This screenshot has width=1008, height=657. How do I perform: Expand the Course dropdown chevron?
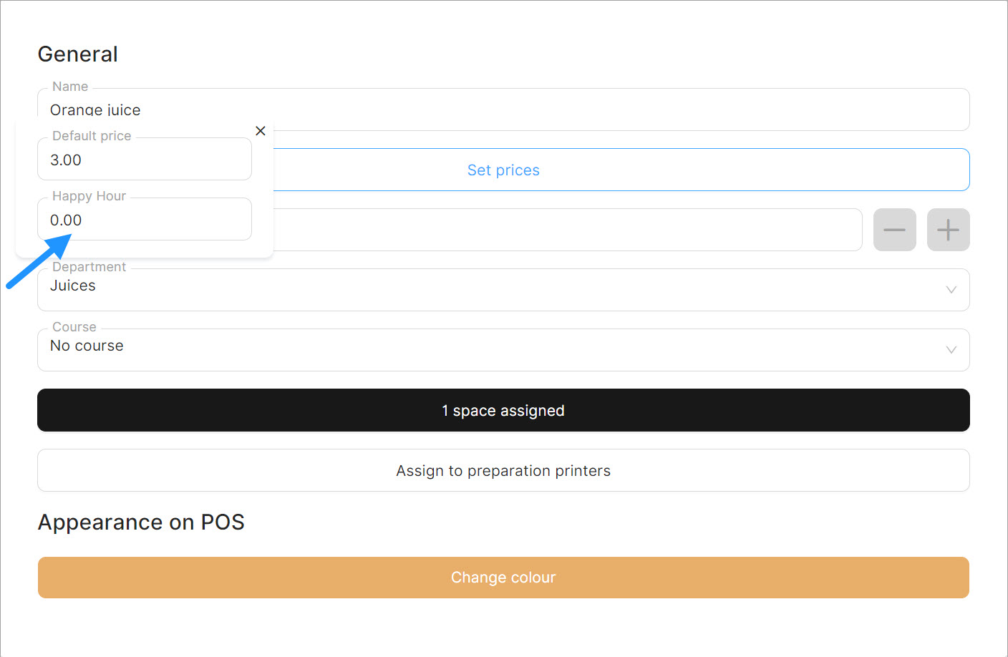pyautogui.click(x=951, y=350)
